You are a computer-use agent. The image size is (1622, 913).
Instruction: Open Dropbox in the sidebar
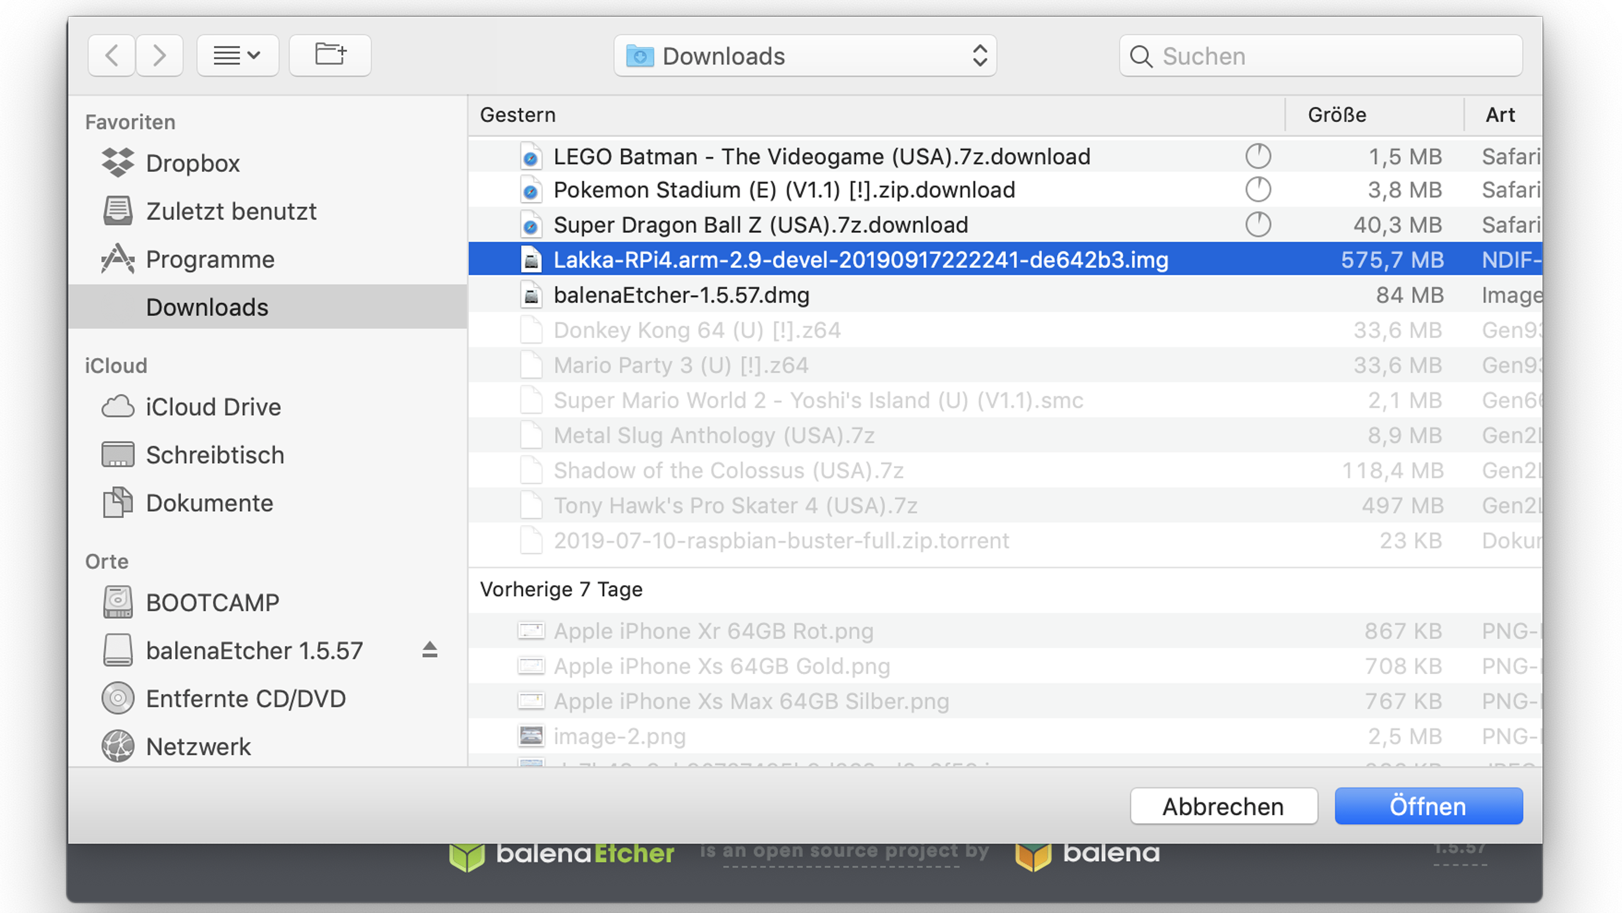point(192,163)
